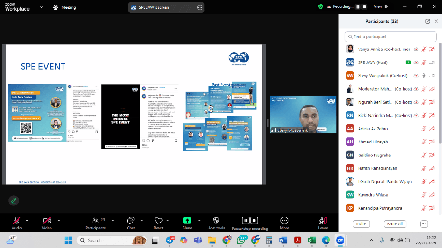The image size is (442, 248).
Task: Click the Leave meeting button
Action: pos(323,223)
